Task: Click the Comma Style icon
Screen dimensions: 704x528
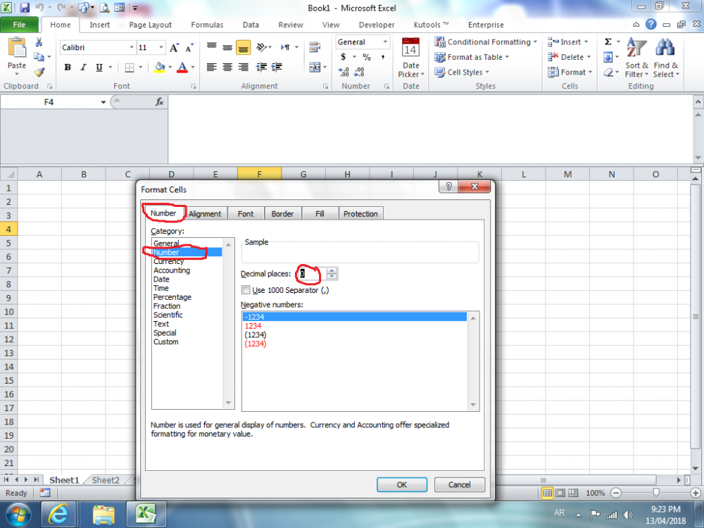Action: [382, 57]
